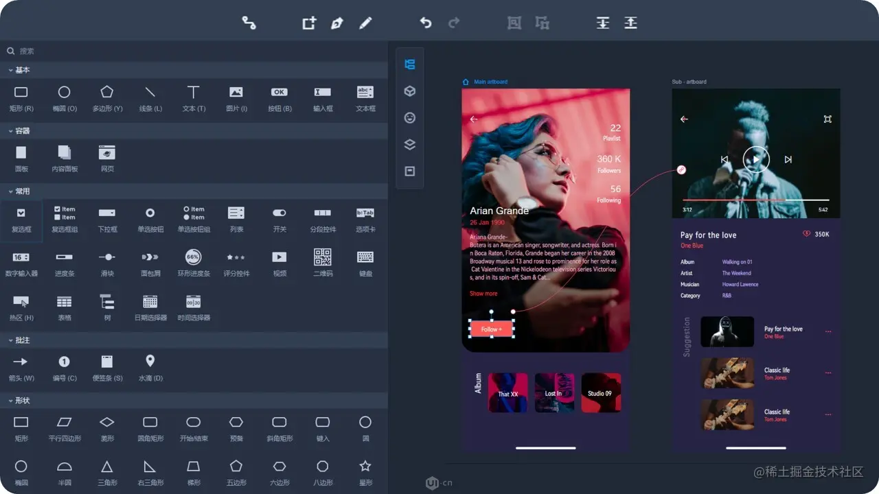Open the smiley icon library panel
The image size is (879, 494).
(410, 118)
